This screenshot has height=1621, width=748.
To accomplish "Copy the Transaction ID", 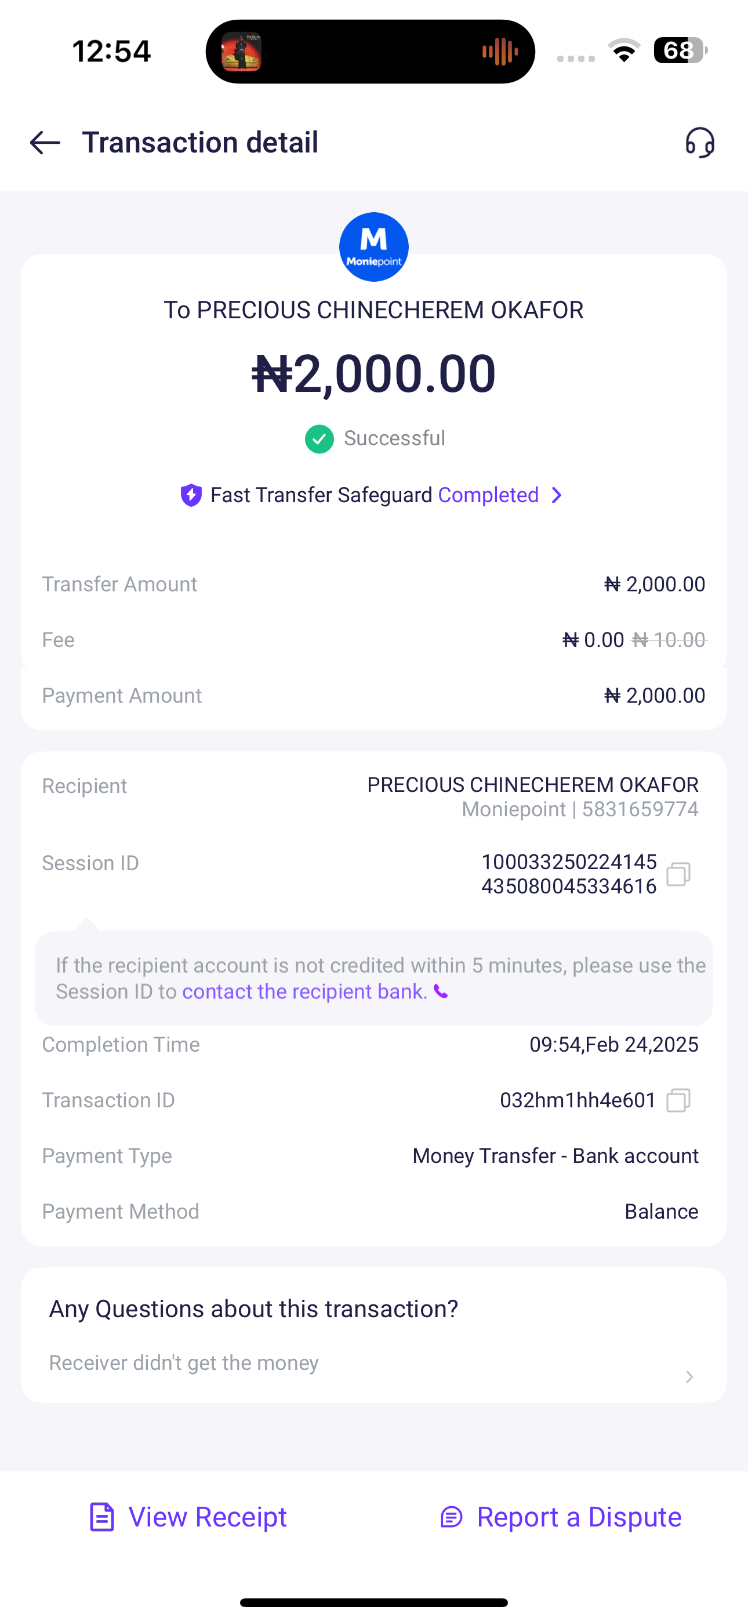I will [678, 1100].
